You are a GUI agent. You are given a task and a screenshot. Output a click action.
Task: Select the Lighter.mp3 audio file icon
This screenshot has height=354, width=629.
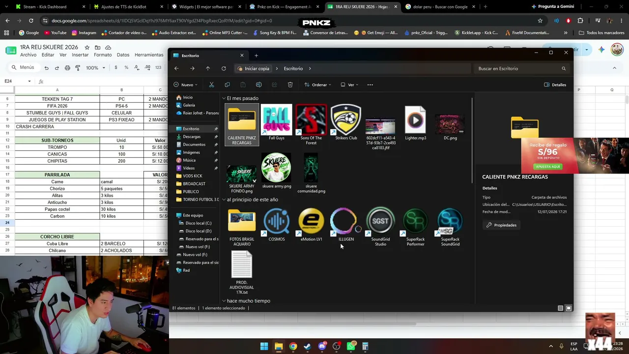(415, 120)
